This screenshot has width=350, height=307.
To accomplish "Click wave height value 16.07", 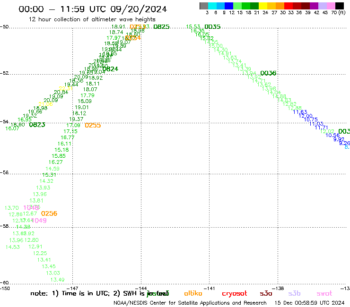I will coord(12,128).
